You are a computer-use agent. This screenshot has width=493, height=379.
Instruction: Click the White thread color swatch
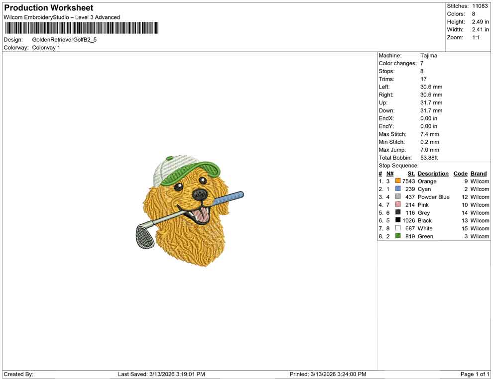pos(398,228)
